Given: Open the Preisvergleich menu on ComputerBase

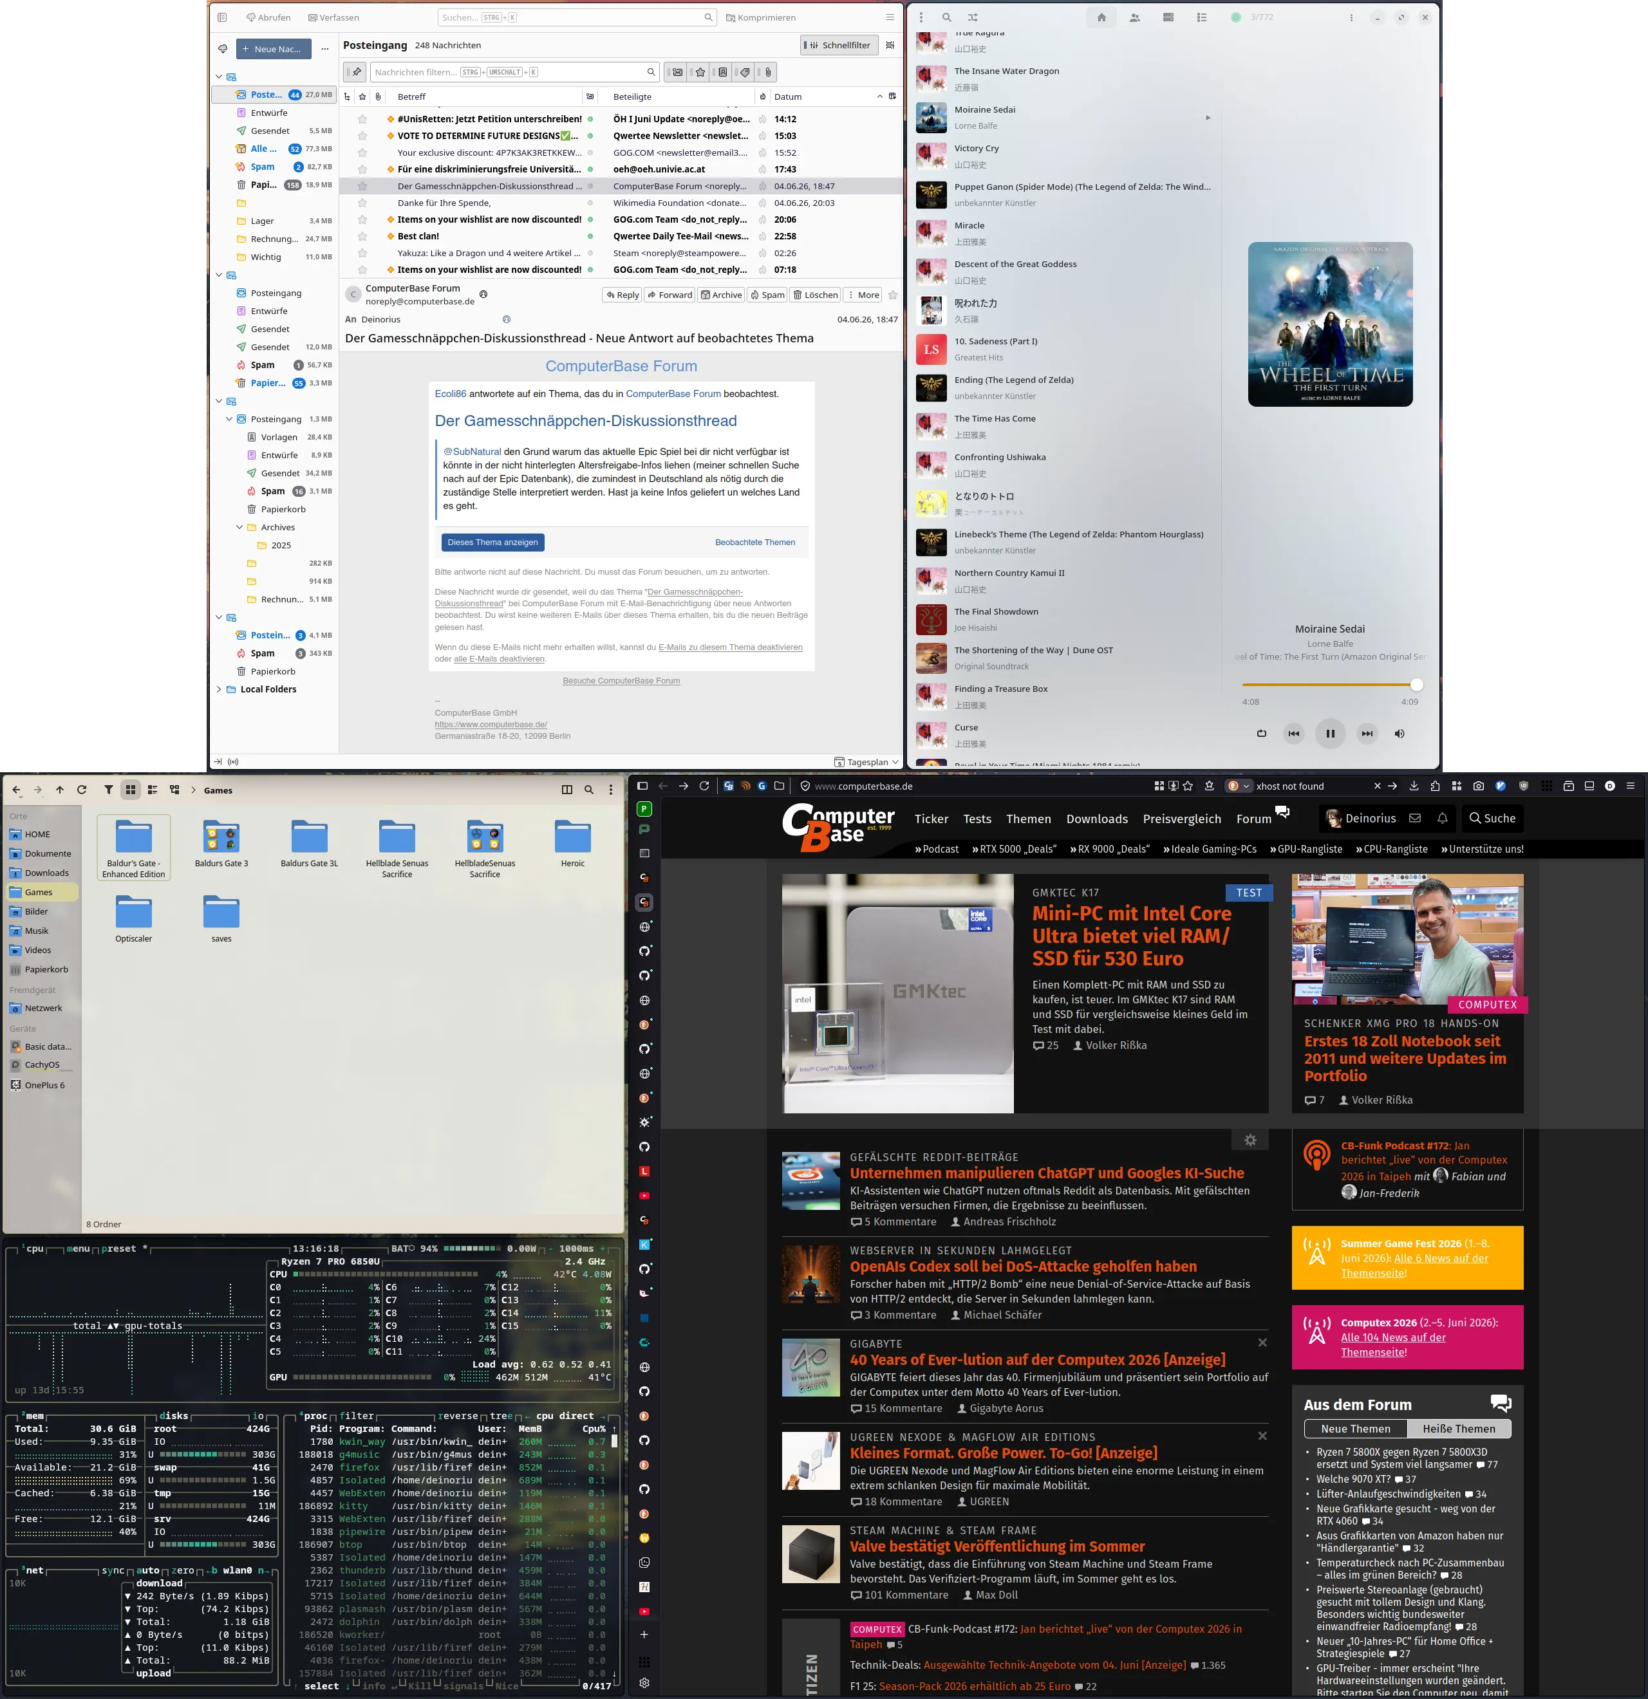Looking at the screenshot, I should [x=1181, y=819].
